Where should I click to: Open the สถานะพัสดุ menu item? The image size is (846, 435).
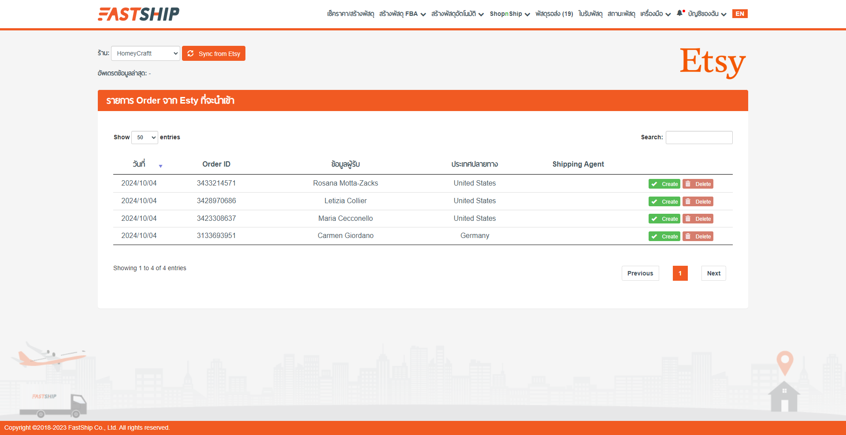click(621, 14)
